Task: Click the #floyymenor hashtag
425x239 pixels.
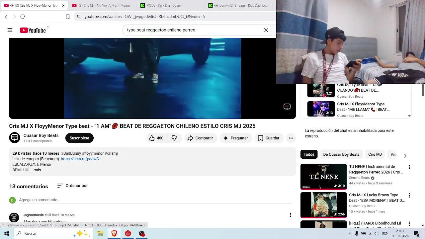Action: coord(93,153)
